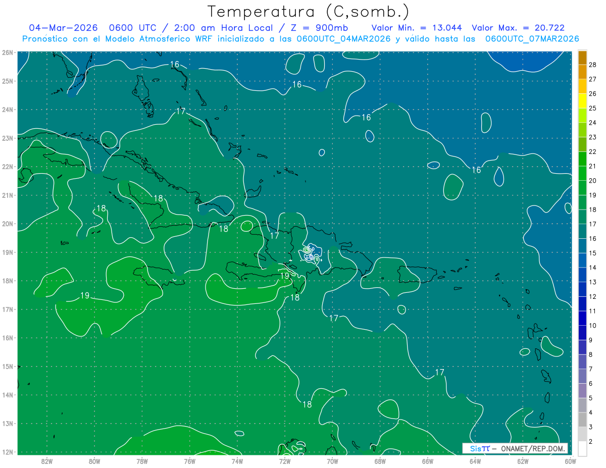Click the 13N latitude axis label

pyautogui.click(x=8, y=424)
